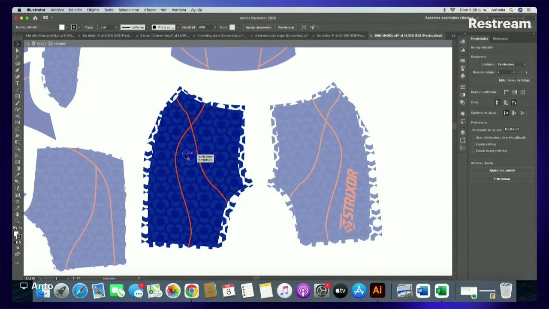Open Estilo graphic style dropdown

click(x=238, y=27)
